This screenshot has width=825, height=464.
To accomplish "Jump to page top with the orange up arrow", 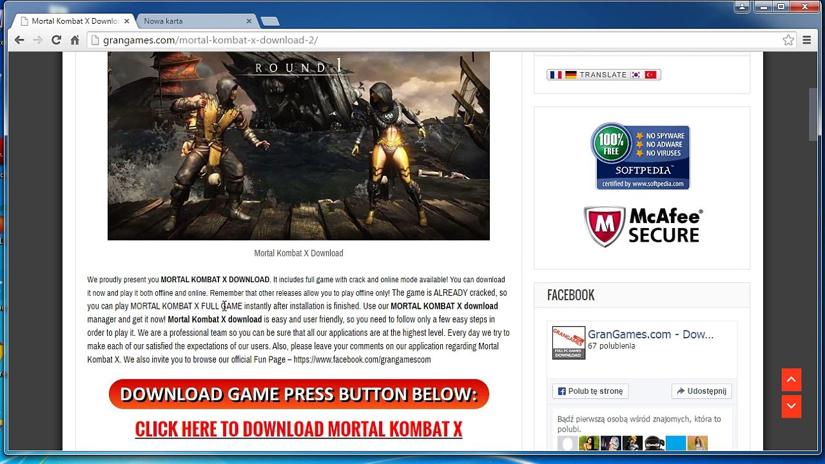I will pos(791,380).
